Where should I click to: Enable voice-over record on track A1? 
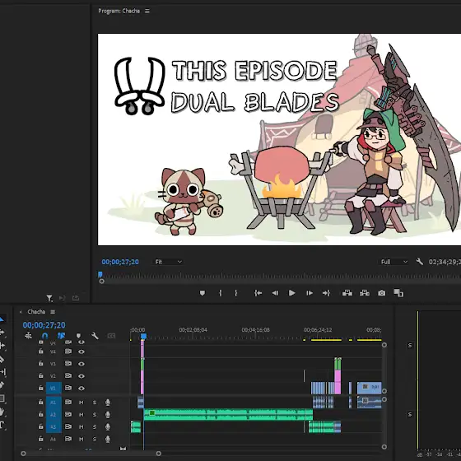pos(108,403)
